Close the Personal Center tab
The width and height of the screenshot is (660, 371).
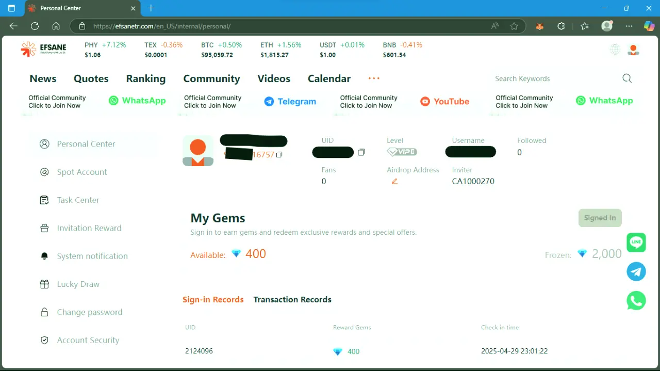[x=133, y=8]
